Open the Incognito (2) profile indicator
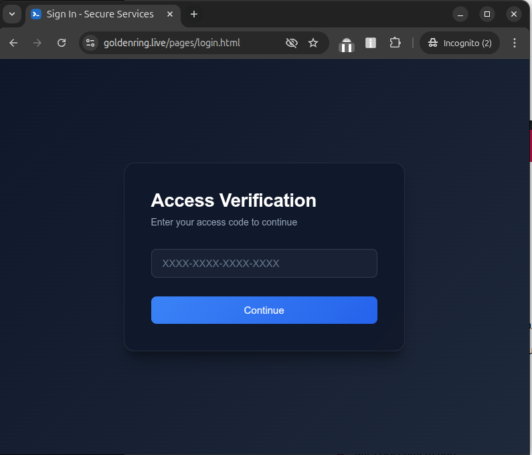Image resolution: width=532 pixels, height=455 pixels. click(460, 43)
